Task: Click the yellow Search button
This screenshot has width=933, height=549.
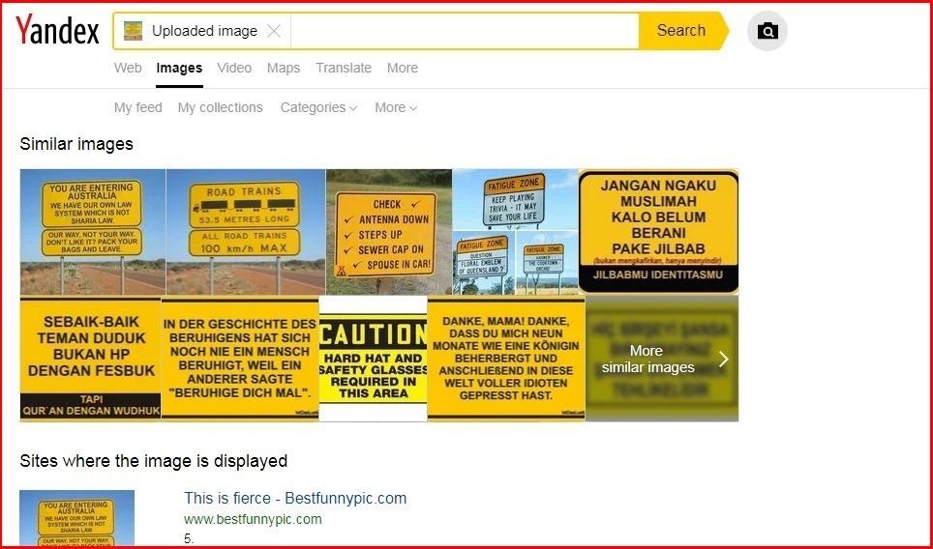Action: (x=682, y=31)
